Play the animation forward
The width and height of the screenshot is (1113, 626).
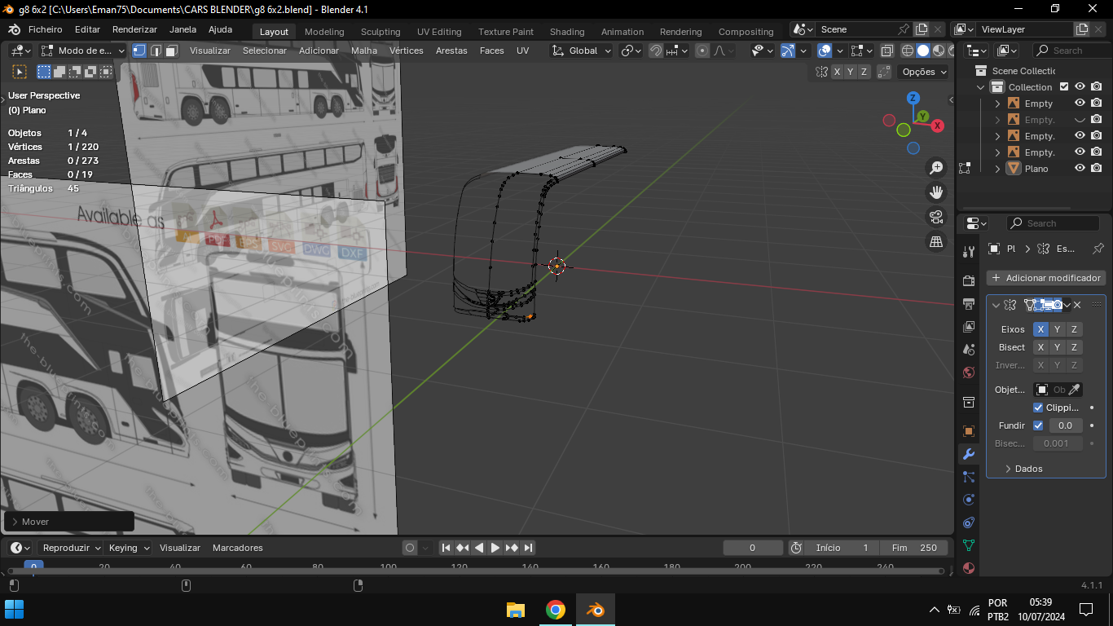tap(495, 548)
